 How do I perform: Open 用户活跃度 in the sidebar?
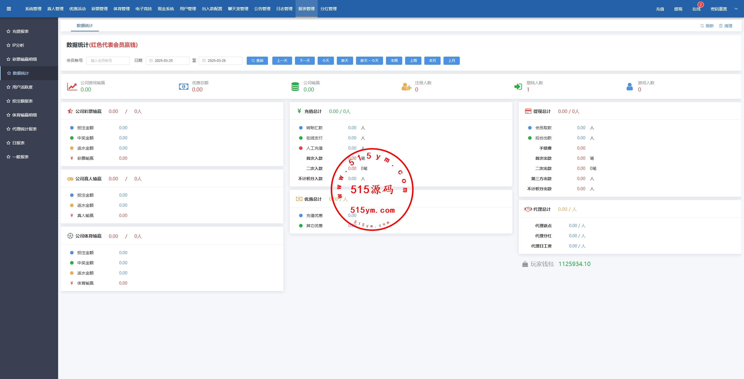click(22, 87)
